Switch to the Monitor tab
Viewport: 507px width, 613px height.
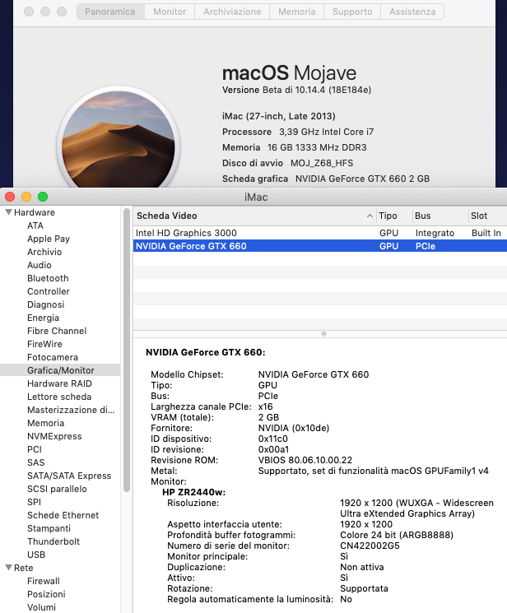tap(170, 12)
